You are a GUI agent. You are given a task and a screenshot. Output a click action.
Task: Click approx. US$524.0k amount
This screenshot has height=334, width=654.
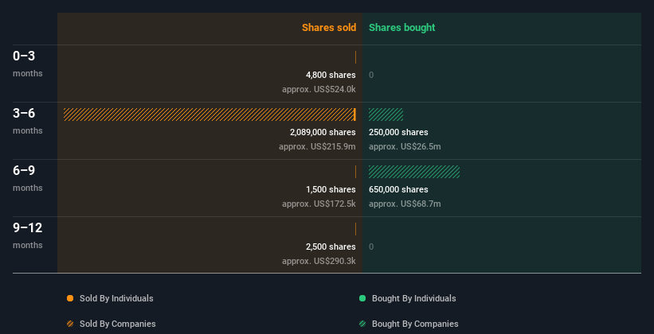[319, 89]
